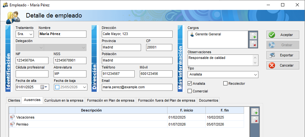The width and height of the screenshot is (305, 137).
Task: Click the Teléfono field
Action: coord(118,74)
